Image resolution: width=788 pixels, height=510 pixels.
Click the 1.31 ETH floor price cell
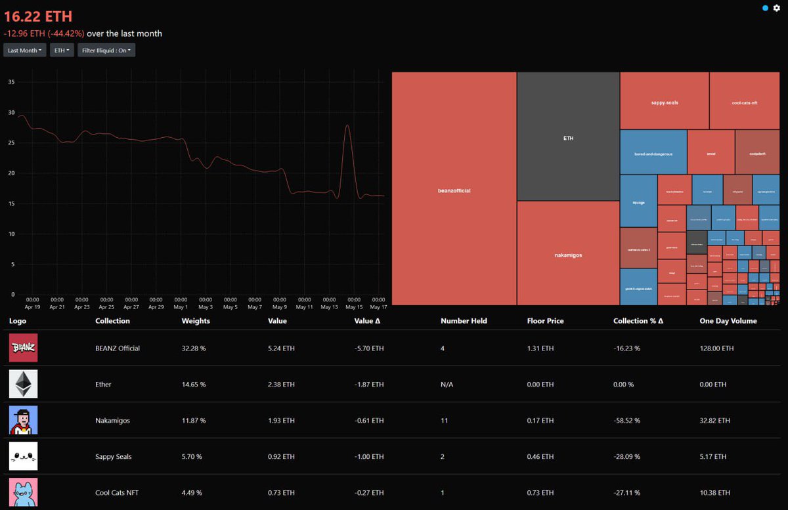[540, 348]
